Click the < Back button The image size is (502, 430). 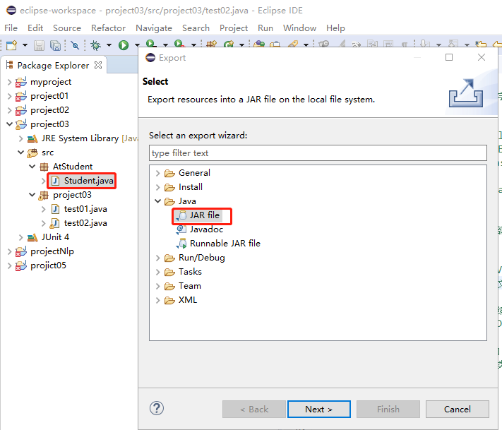pos(254,409)
